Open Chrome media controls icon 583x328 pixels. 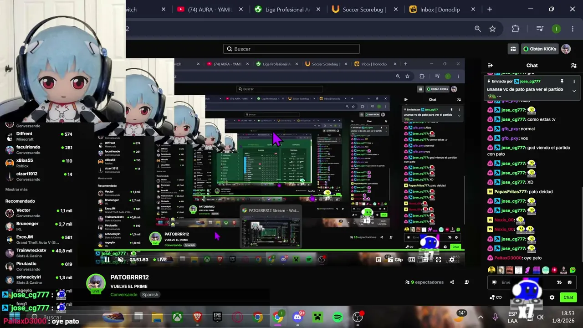[540, 29]
